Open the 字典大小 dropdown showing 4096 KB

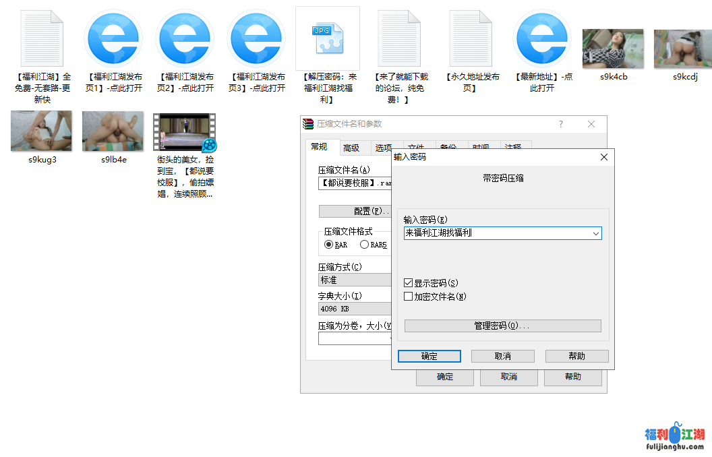(355, 309)
